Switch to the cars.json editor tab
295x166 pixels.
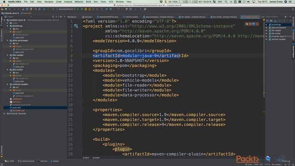(88, 17)
